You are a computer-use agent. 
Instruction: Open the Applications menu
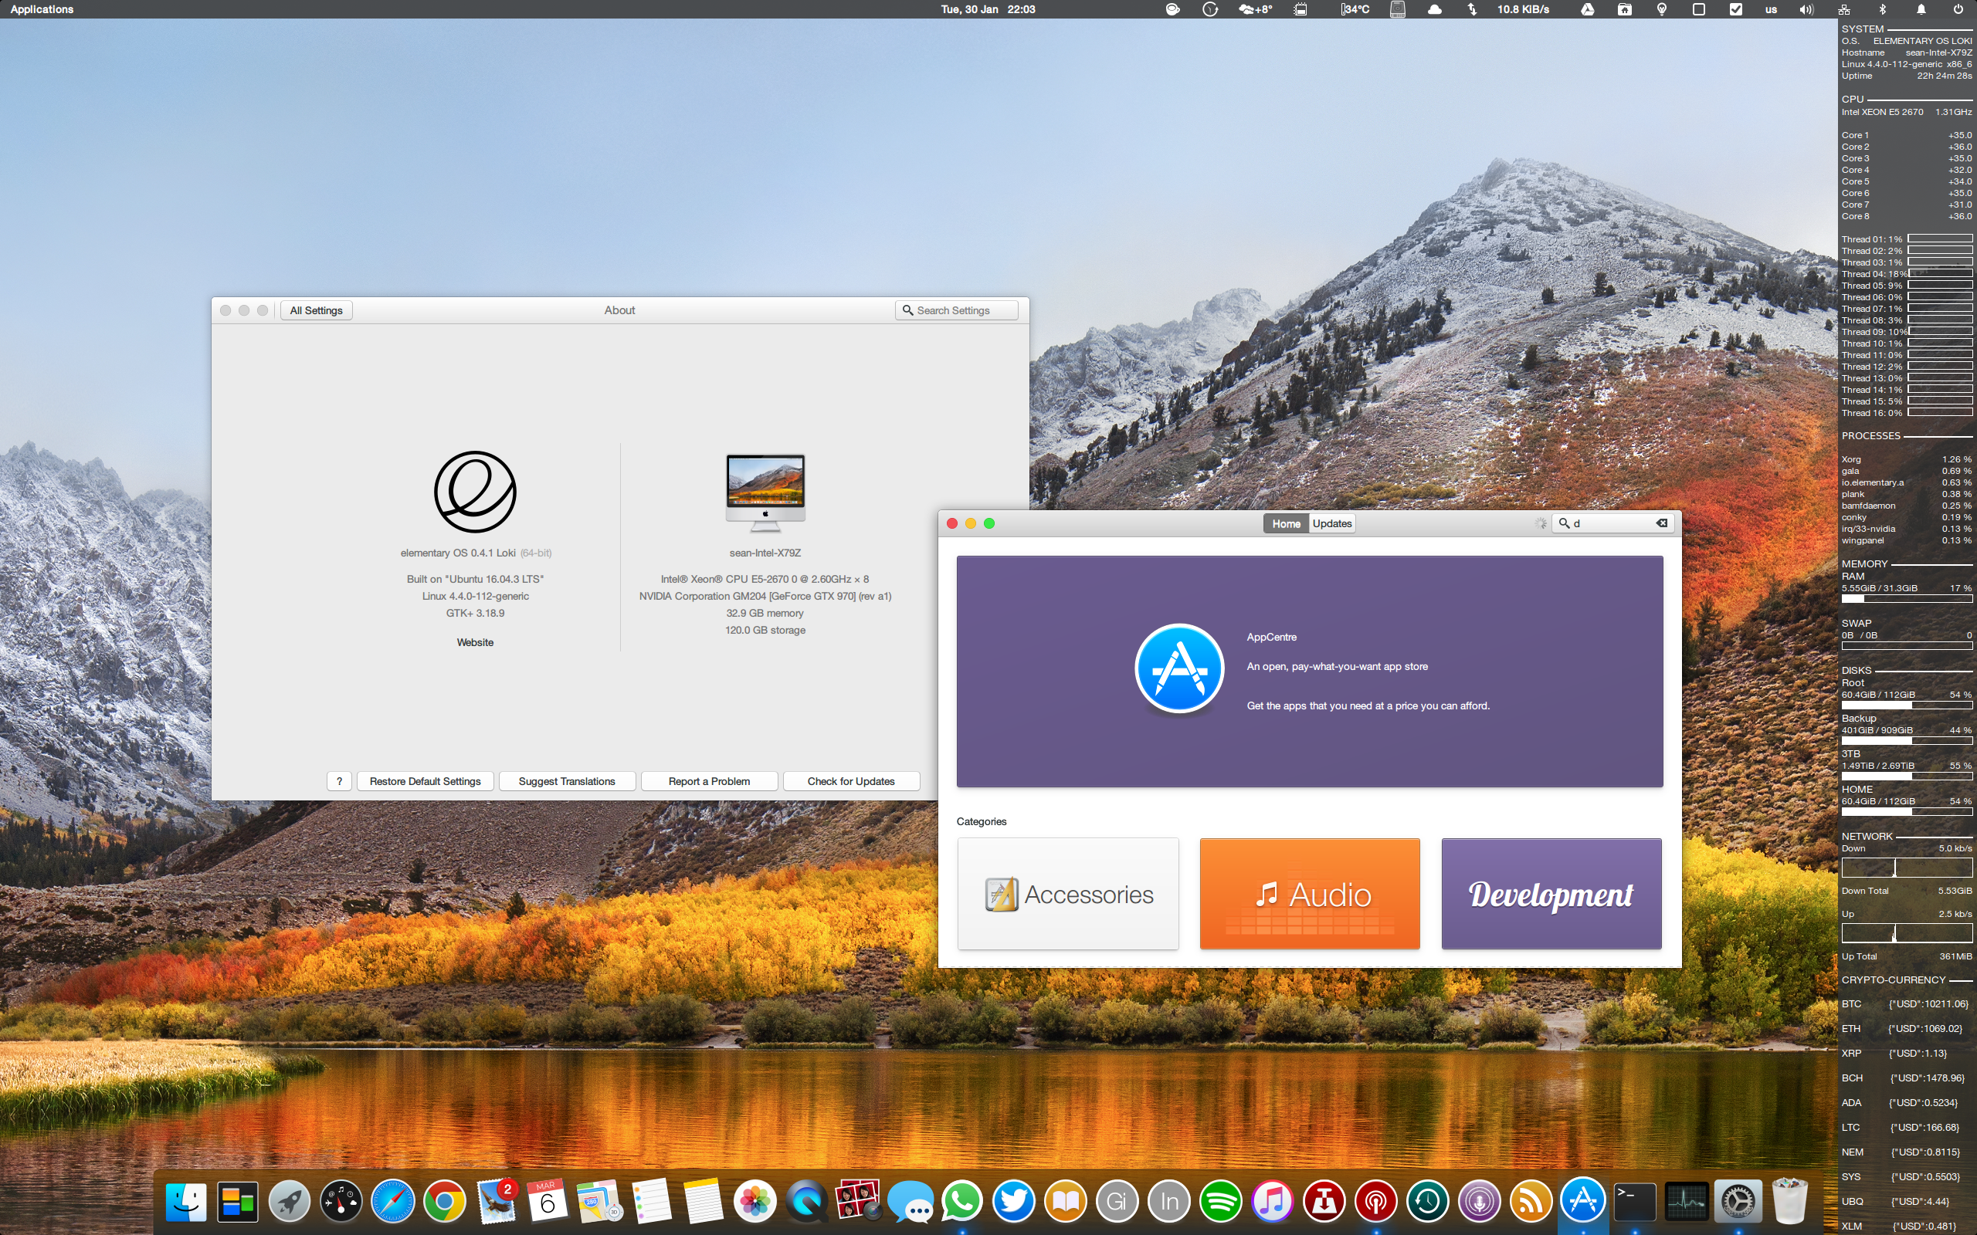click(42, 9)
